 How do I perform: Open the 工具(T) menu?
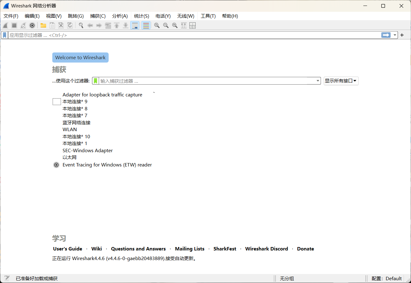click(208, 16)
